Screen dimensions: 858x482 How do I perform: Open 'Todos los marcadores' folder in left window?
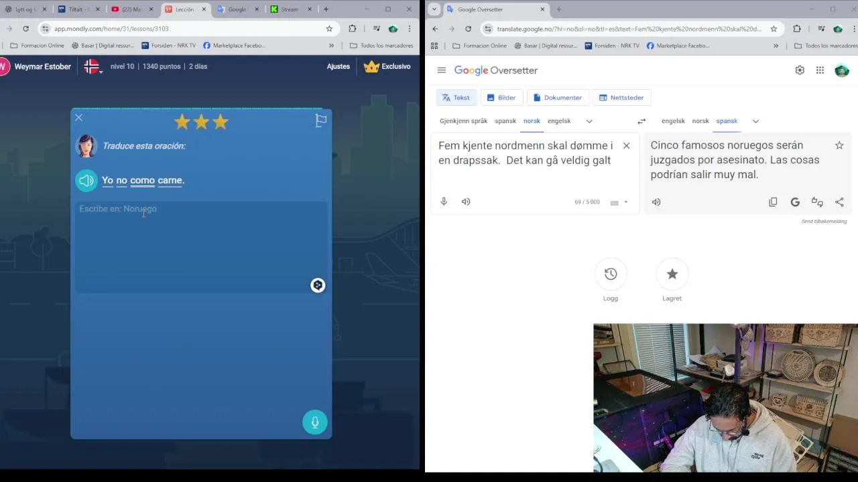point(381,46)
